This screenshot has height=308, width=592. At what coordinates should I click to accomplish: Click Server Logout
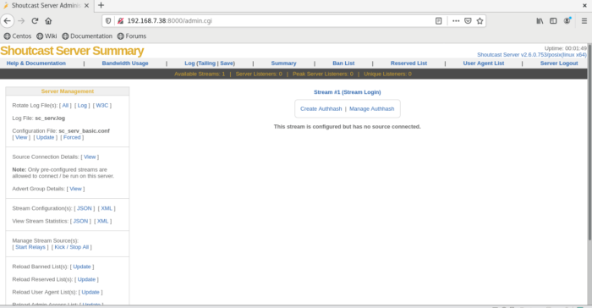point(559,63)
